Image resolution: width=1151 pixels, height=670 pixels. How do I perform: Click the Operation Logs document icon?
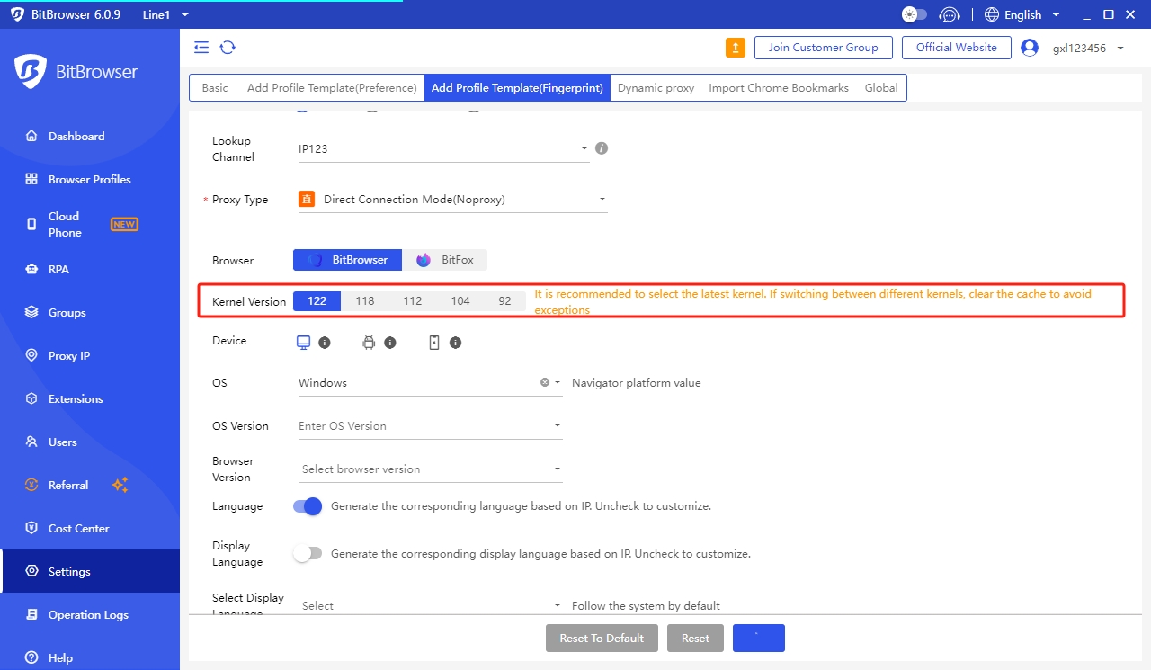[31, 615]
